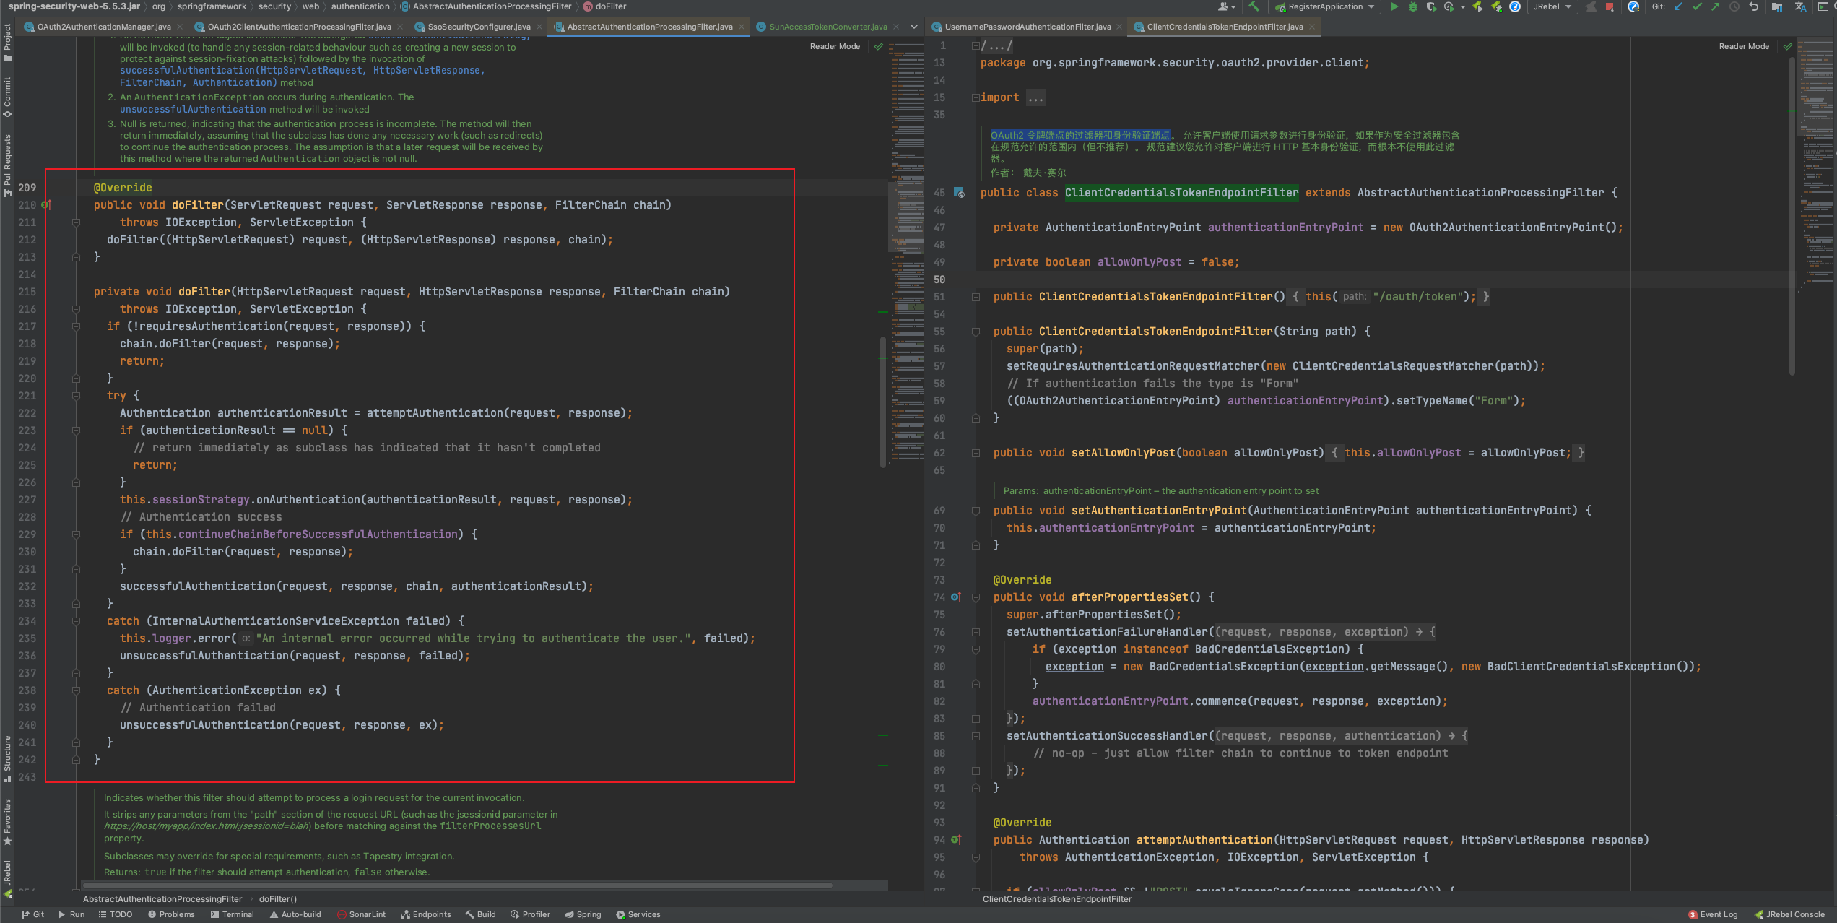The width and height of the screenshot is (1837, 923).
Task: Open RegisterApplication run configuration dropdown
Action: coord(1324,6)
